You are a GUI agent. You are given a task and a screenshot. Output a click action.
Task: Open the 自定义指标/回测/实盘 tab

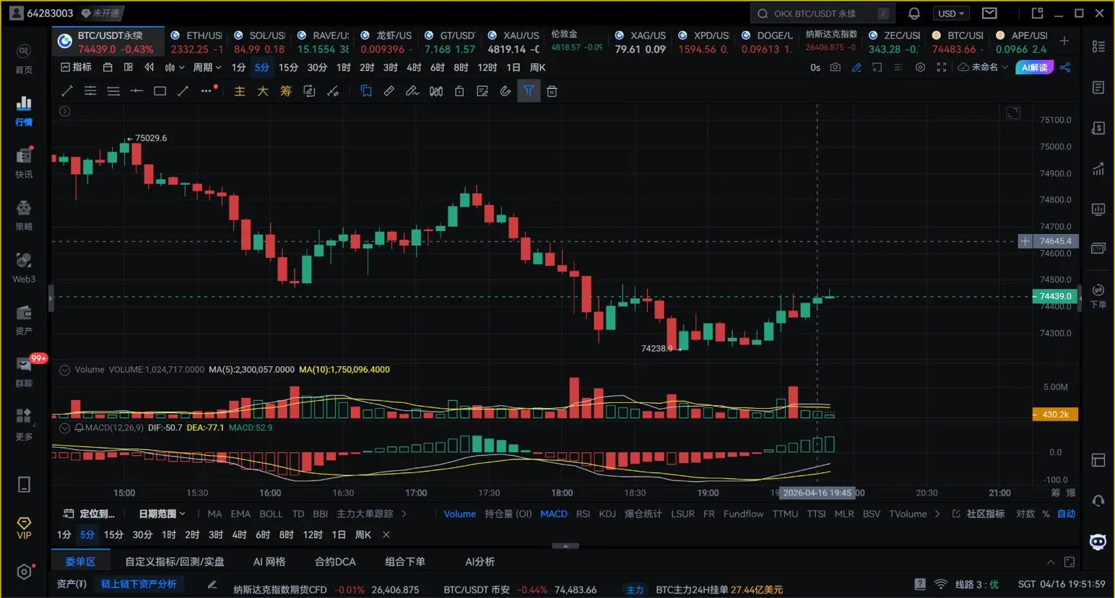click(175, 561)
